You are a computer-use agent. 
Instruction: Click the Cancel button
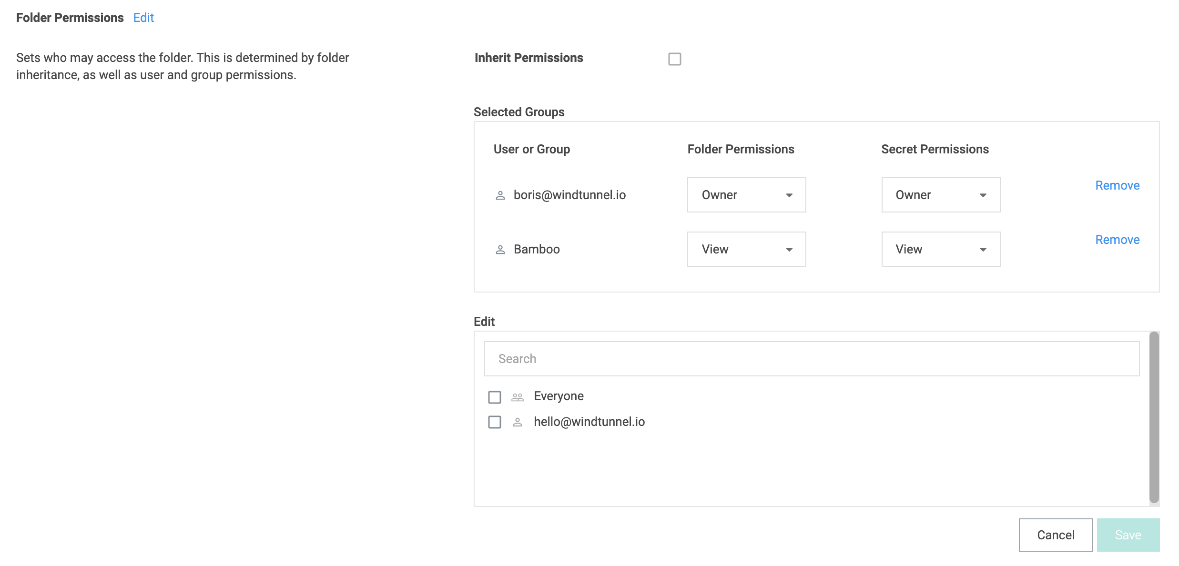1056,535
